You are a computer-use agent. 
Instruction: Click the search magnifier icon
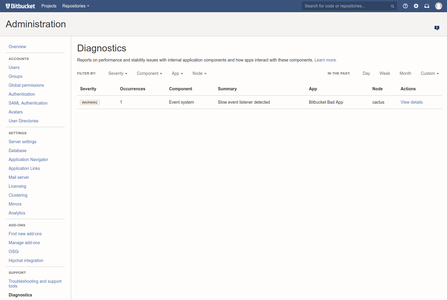click(x=393, y=6)
